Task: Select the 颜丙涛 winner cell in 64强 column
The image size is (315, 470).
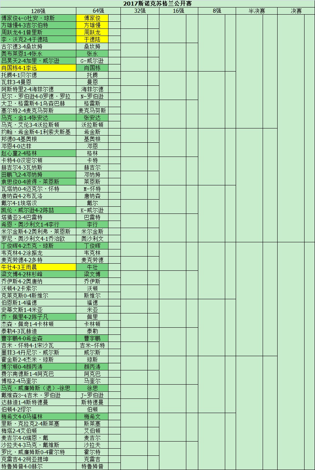Action: tap(92, 367)
